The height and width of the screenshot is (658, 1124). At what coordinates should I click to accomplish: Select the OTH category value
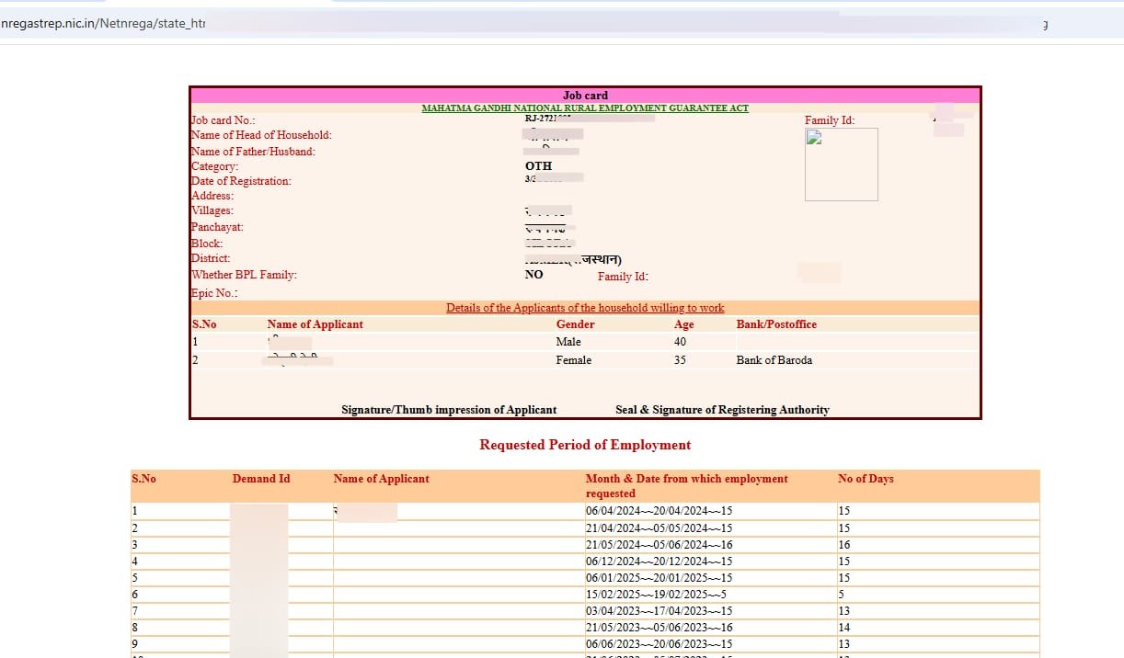pos(538,166)
